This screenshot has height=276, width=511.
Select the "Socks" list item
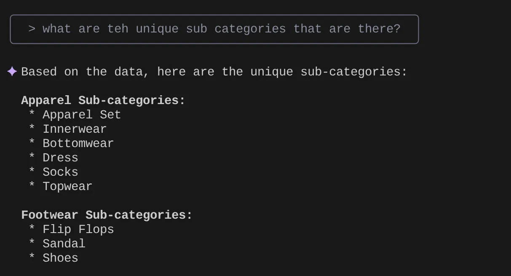pos(60,172)
